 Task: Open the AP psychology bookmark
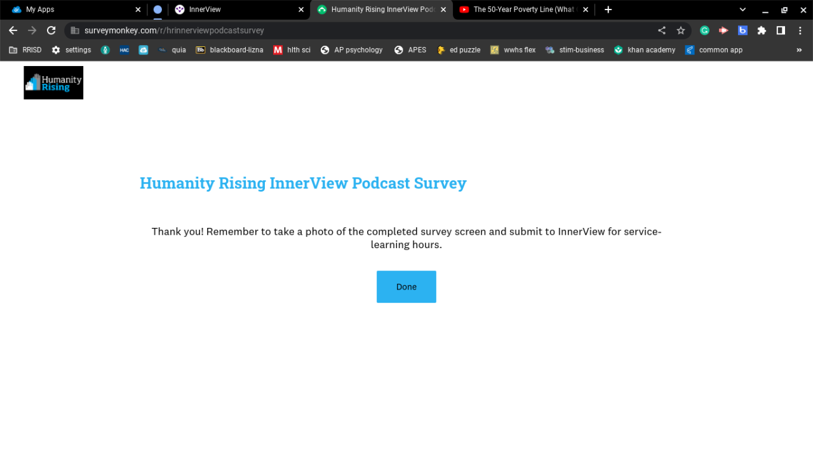pos(352,50)
